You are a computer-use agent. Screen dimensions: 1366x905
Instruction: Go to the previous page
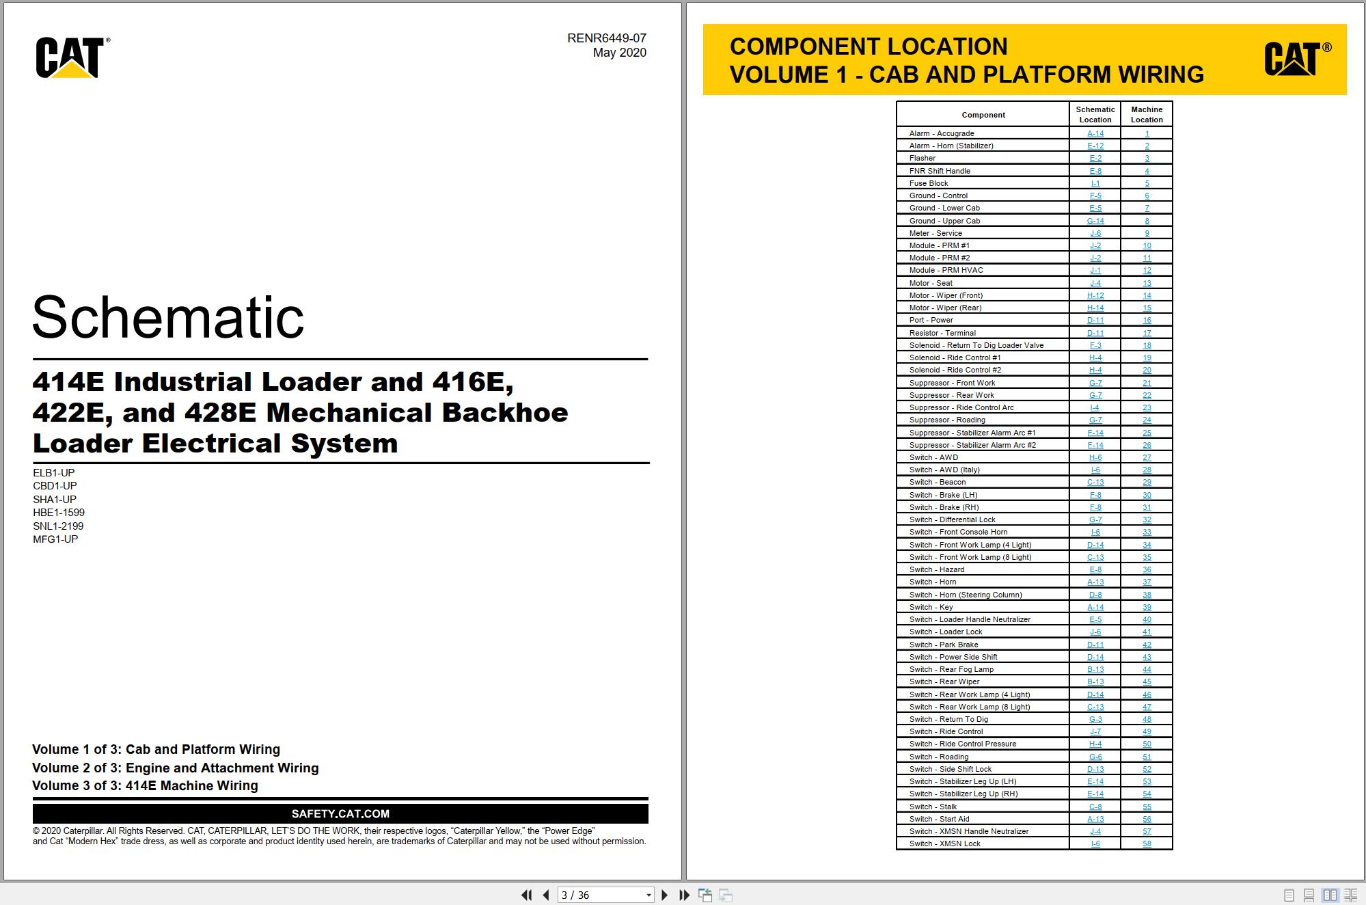546,895
